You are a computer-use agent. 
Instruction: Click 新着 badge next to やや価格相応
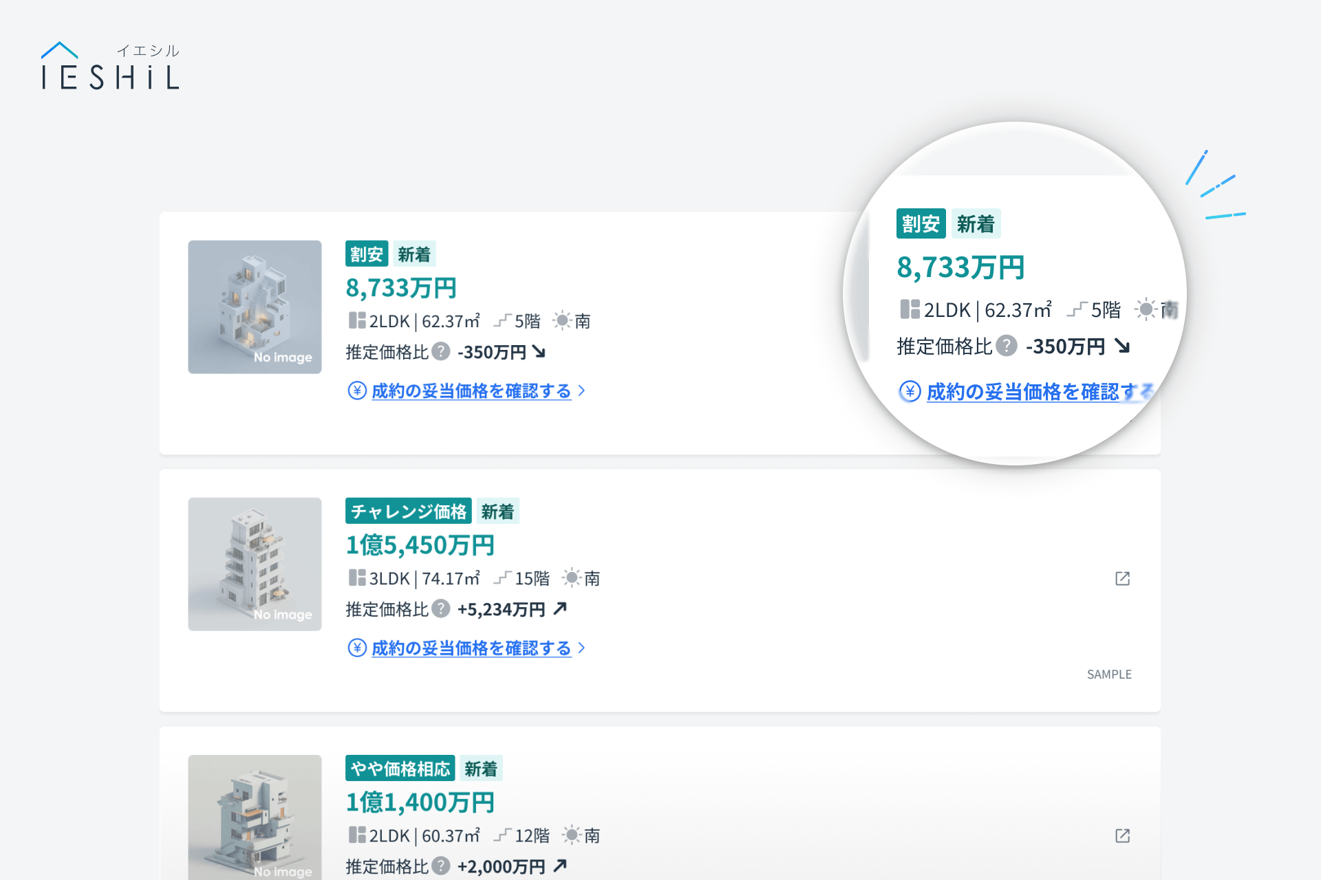point(481,768)
